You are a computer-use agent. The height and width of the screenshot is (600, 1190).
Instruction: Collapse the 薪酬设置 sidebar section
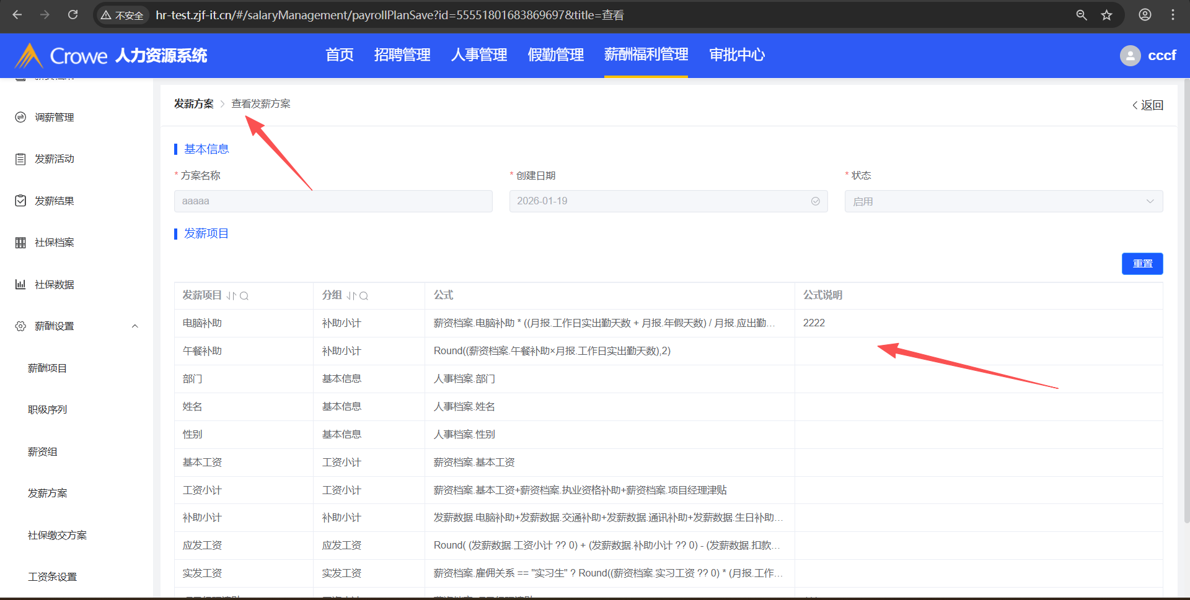[134, 326]
